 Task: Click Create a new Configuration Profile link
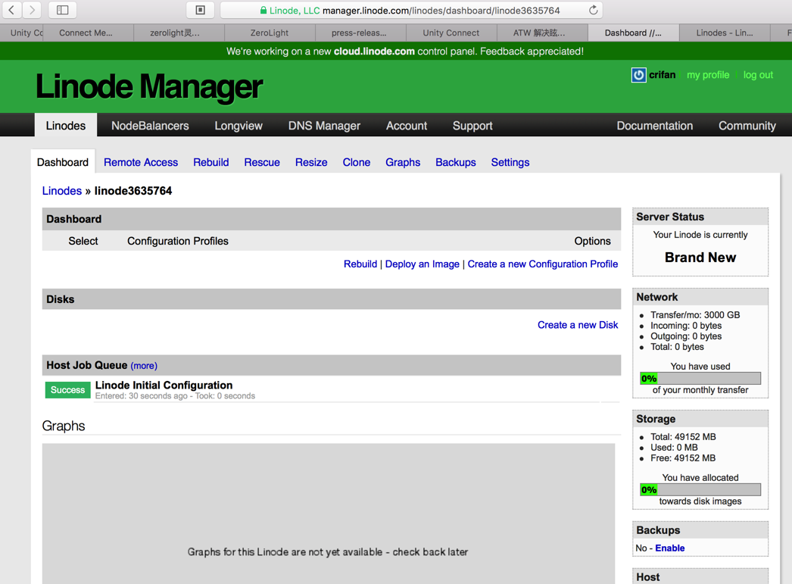click(x=542, y=264)
